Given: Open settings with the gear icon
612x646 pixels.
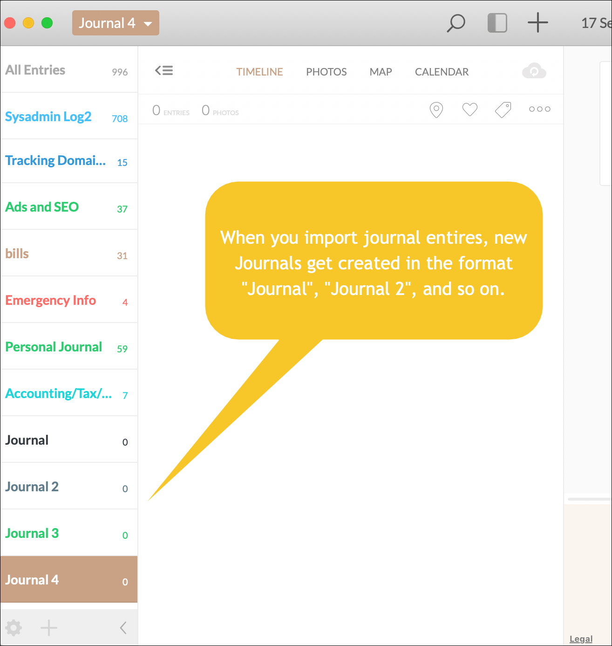Looking at the screenshot, I should [14, 628].
